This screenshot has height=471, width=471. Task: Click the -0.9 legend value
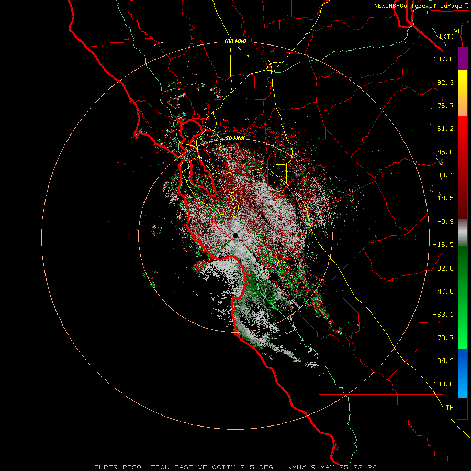click(445, 222)
